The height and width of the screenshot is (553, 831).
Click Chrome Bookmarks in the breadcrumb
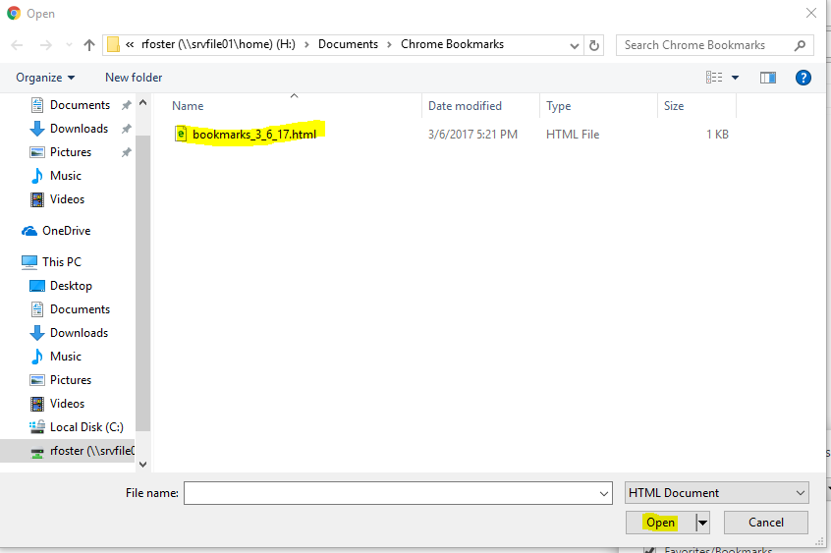(x=452, y=44)
